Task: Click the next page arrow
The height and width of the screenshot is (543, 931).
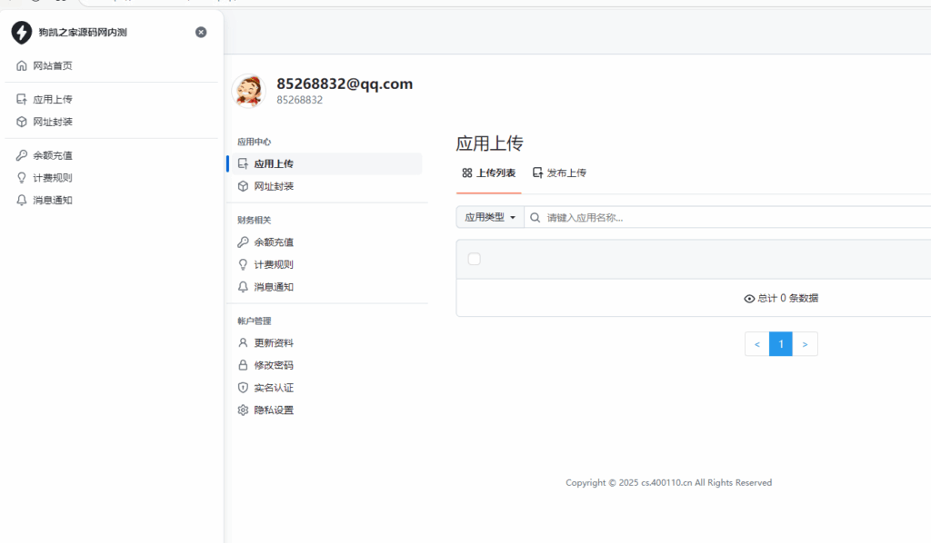Action: tap(805, 344)
